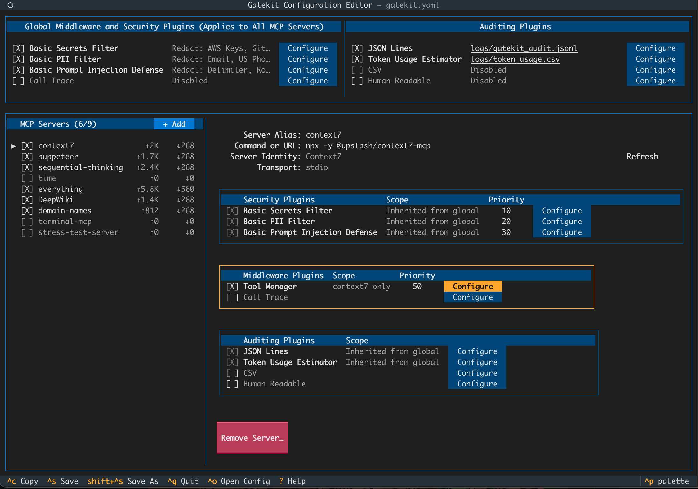Open the logs/gatekit_audit.jsonl file link
Viewport: 698px width, 489px height.
524,48
